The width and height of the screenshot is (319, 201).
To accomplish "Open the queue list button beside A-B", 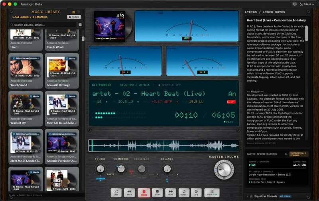I will 212,193.
